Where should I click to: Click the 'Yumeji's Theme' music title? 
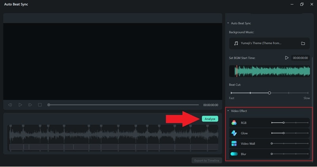pyautogui.click(x=261, y=43)
